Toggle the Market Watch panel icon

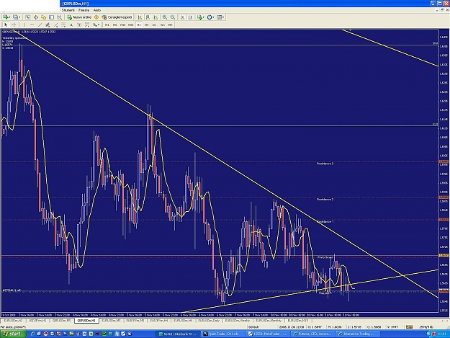click(27, 17)
